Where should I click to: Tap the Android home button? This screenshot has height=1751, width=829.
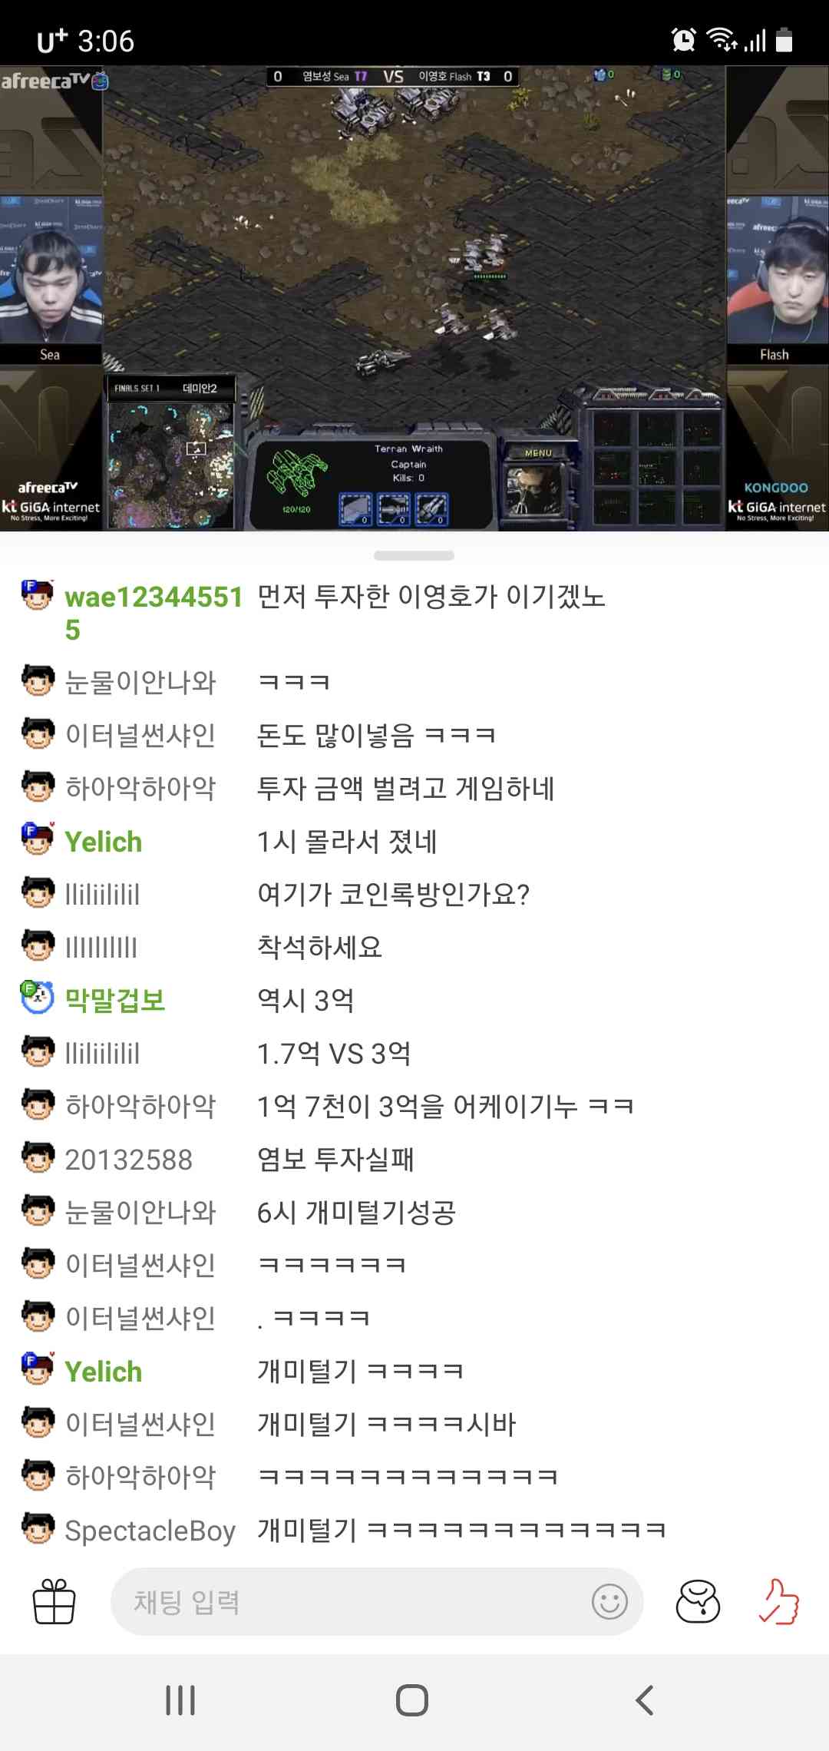pyautogui.click(x=412, y=1700)
